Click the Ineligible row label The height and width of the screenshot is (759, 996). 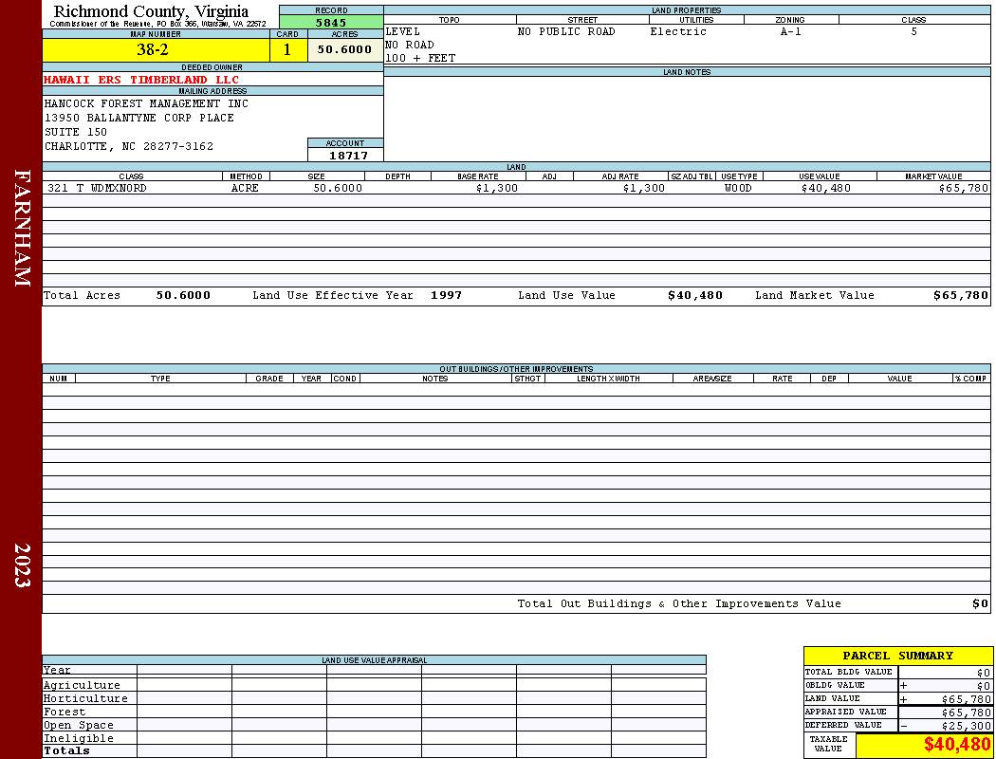(x=78, y=739)
